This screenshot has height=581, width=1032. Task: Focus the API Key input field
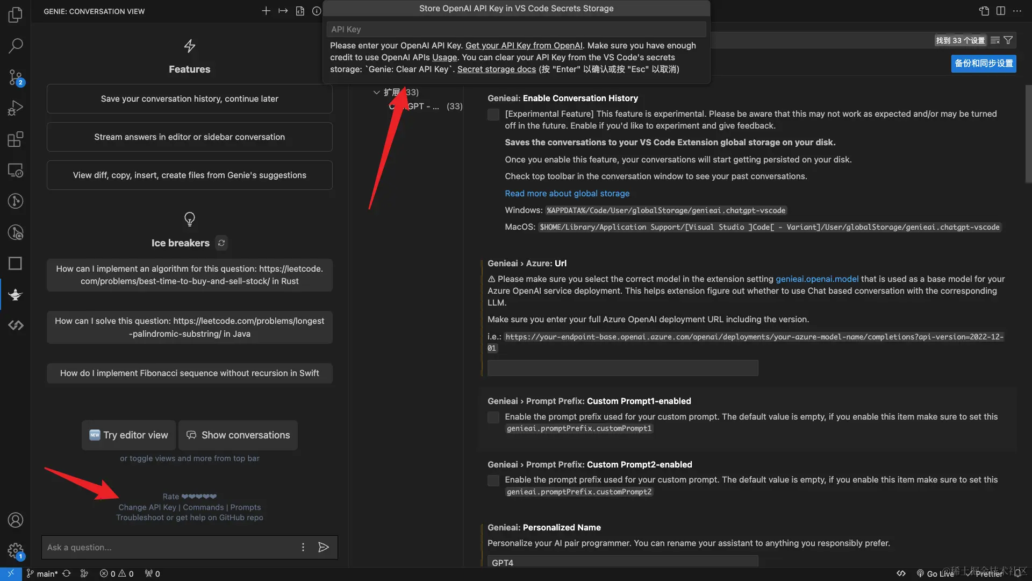[x=516, y=29]
